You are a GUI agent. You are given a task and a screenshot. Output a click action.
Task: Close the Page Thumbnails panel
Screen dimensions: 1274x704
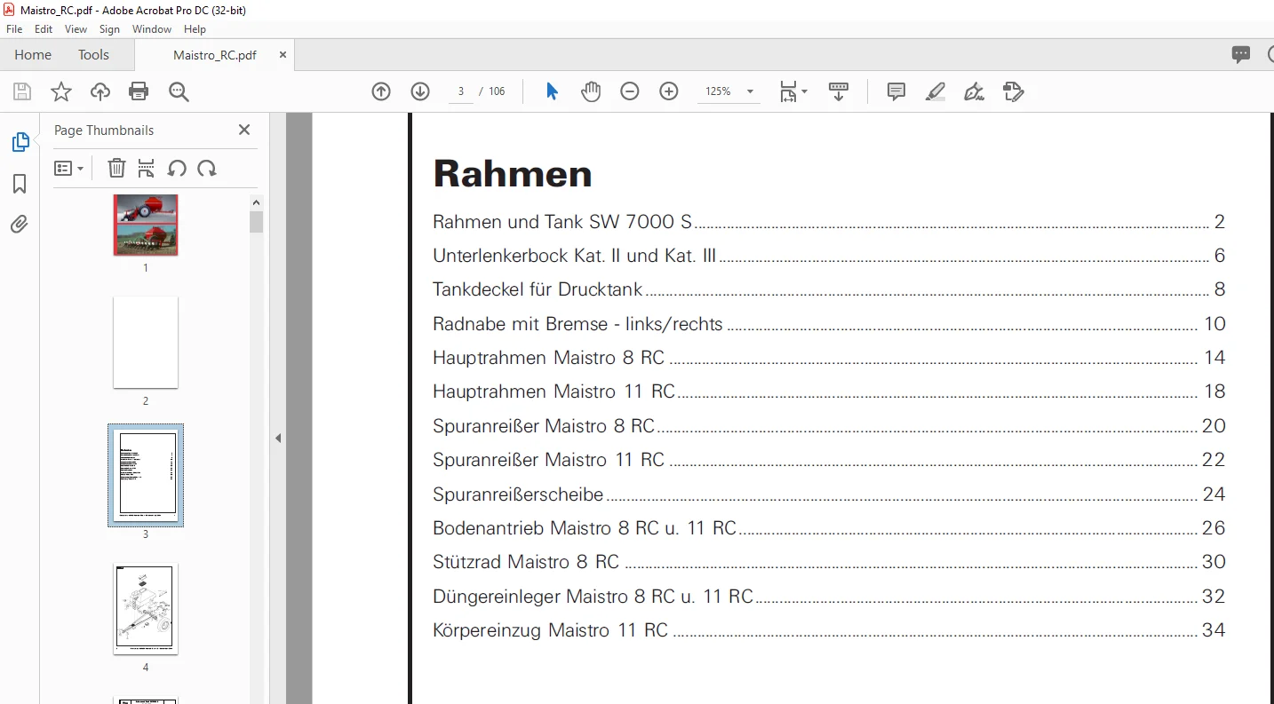click(x=244, y=130)
